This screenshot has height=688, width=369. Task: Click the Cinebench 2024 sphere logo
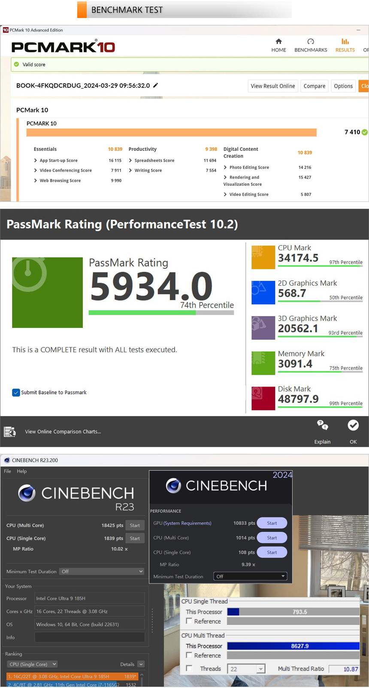point(173,486)
